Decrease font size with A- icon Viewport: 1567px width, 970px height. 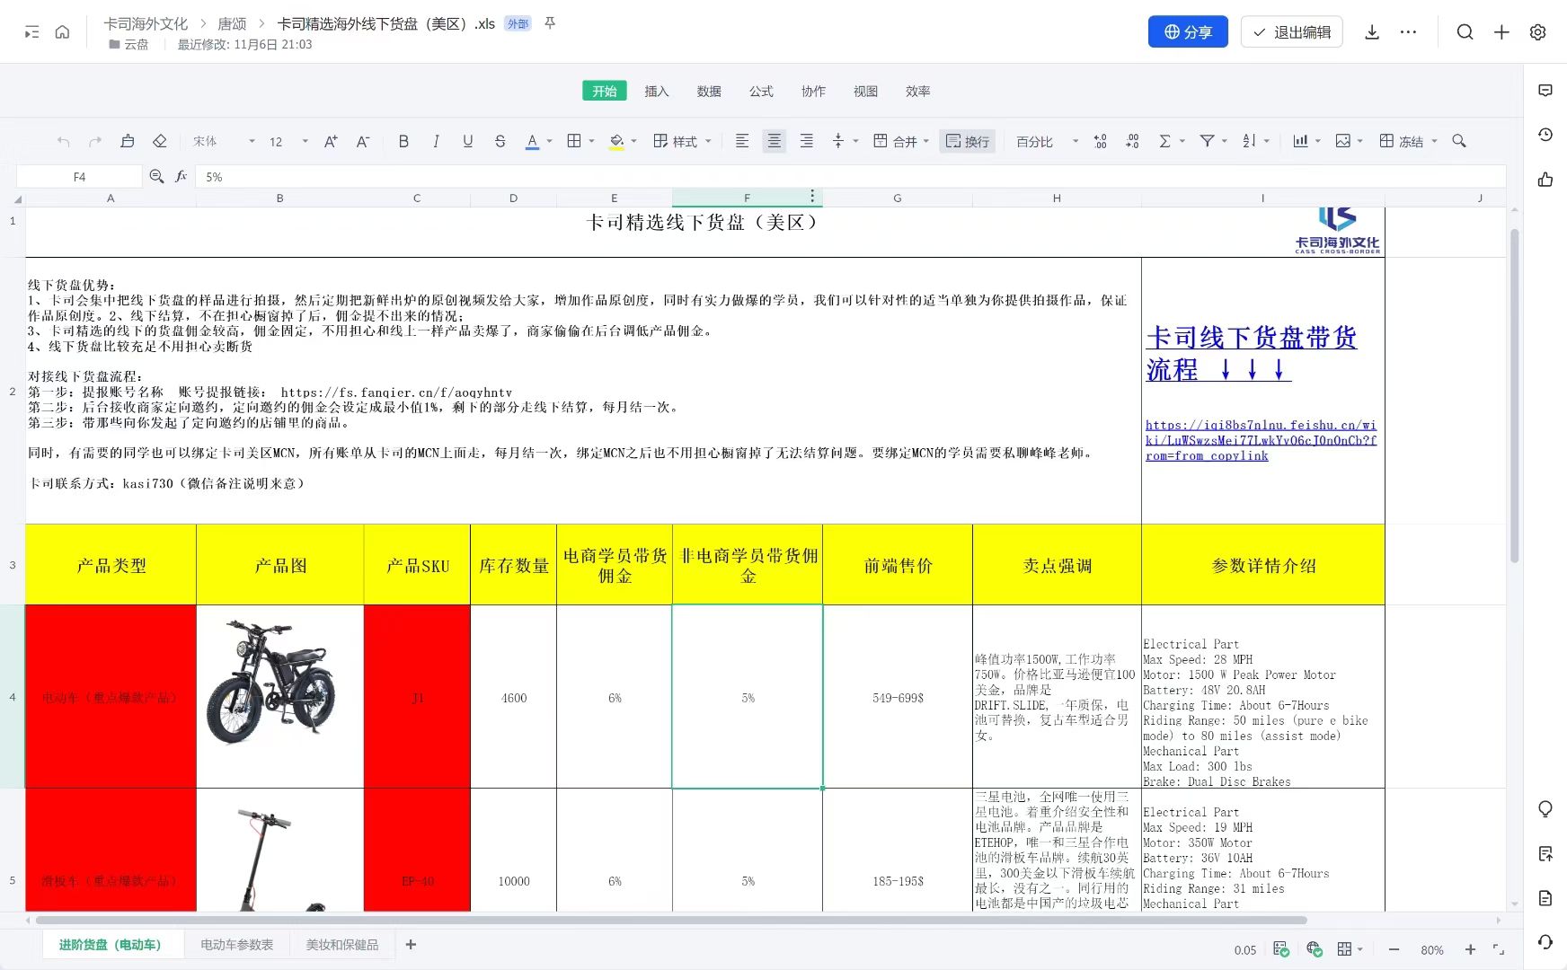[363, 141]
